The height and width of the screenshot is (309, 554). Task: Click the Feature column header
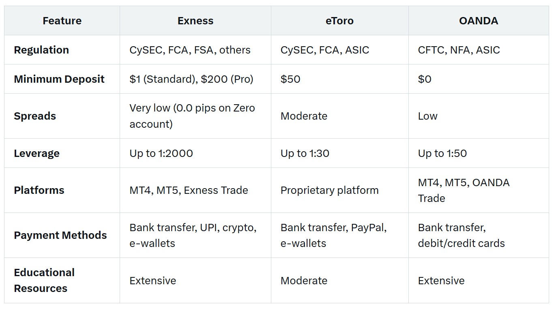point(62,21)
